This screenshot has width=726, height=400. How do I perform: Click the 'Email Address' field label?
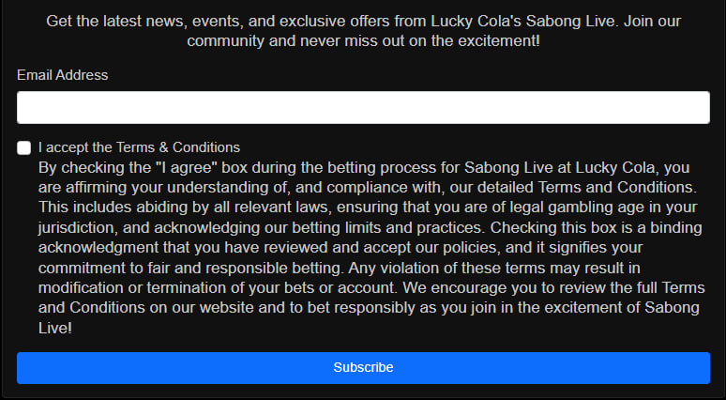pos(63,75)
